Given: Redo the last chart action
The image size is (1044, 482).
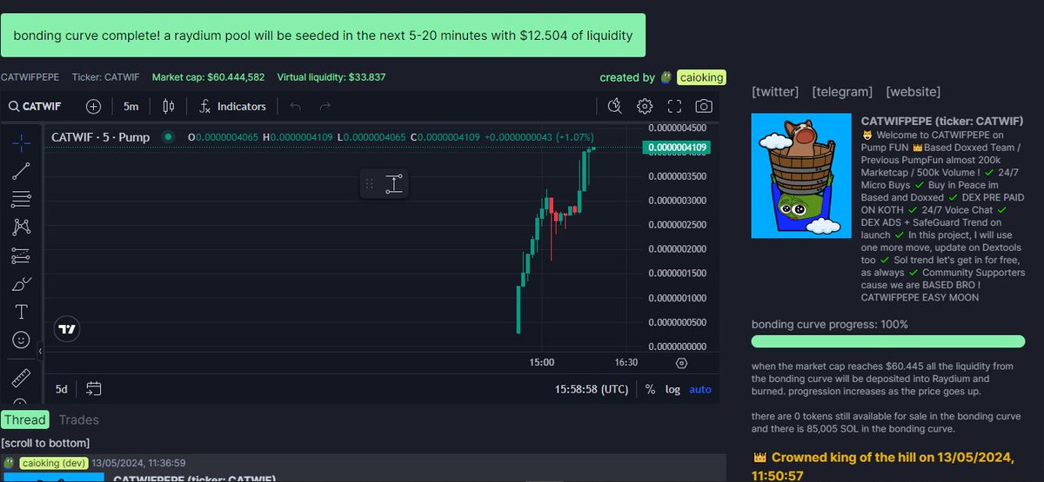Looking at the screenshot, I should [x=325, y=106].
